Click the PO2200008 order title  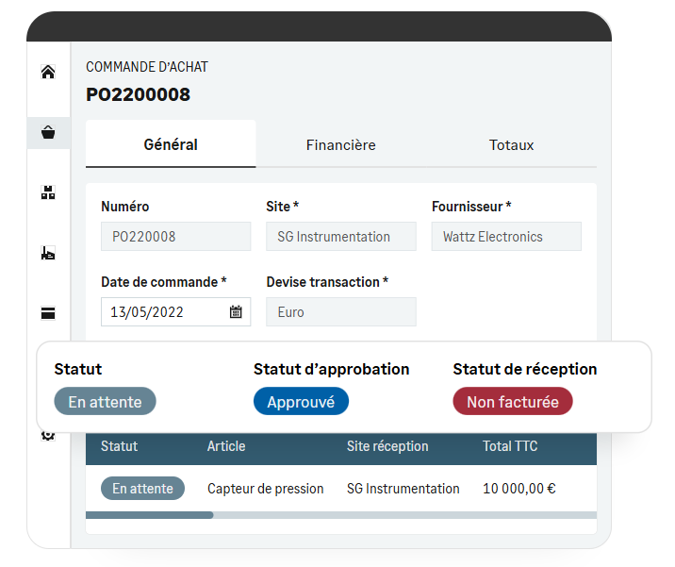[x=138, y=94]
